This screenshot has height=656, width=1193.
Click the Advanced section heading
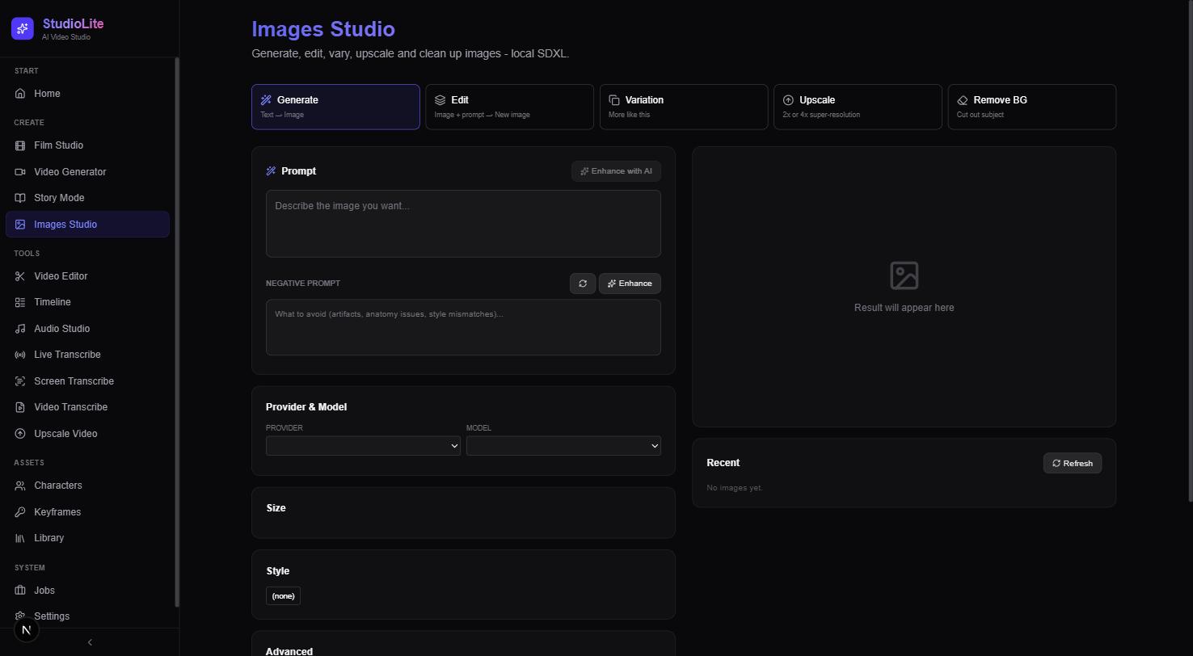[x=289, y=651]
